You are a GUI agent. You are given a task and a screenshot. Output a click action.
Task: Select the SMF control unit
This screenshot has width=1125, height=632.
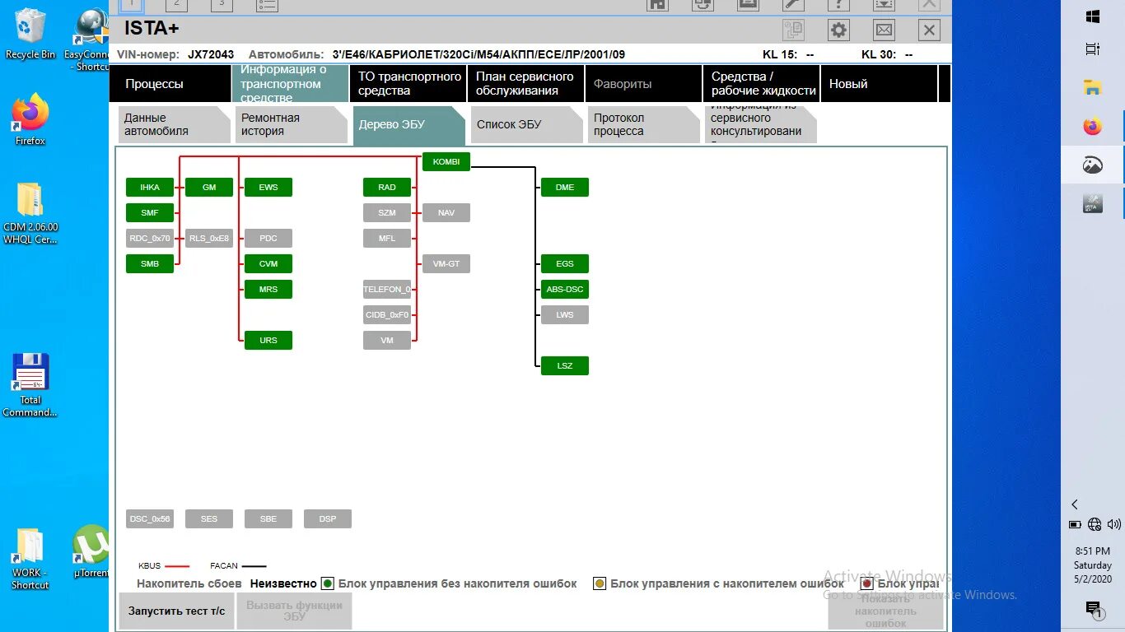[x=150, y=213]
